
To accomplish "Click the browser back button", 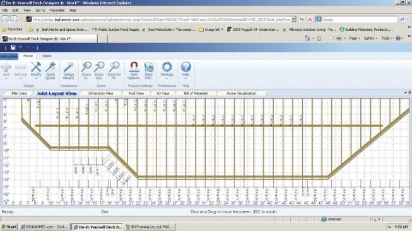I will coord(4,20).
